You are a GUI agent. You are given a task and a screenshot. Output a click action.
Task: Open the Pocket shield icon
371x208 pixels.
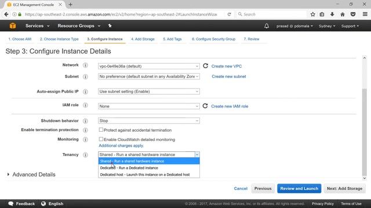click(x=353, y=14)
